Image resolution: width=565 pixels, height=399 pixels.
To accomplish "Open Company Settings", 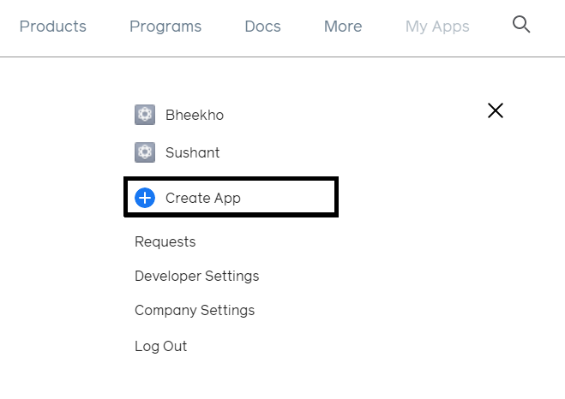I will [x=195, y=310].
